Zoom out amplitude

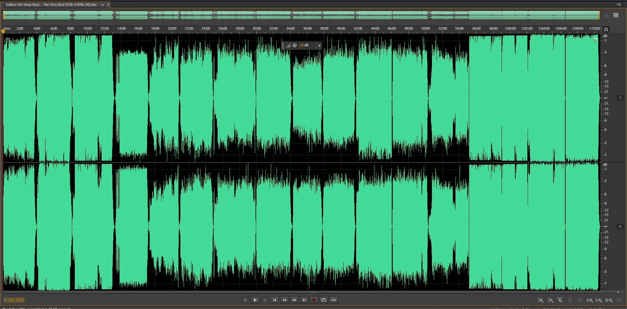pyautogui.click(x=551, y=300)
